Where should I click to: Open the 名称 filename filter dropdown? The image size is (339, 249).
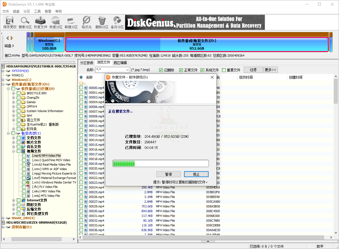pyautogui.click(x=128, y=70)
